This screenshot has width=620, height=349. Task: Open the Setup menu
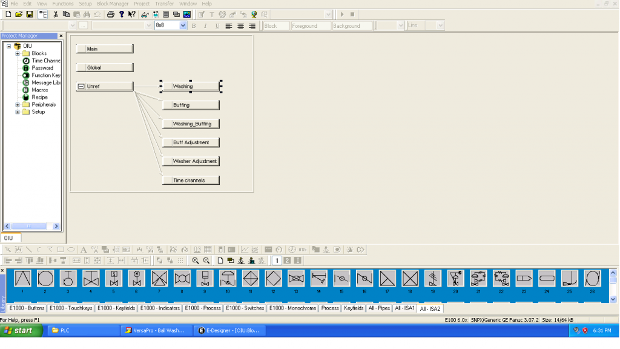(x=85, y=4)
